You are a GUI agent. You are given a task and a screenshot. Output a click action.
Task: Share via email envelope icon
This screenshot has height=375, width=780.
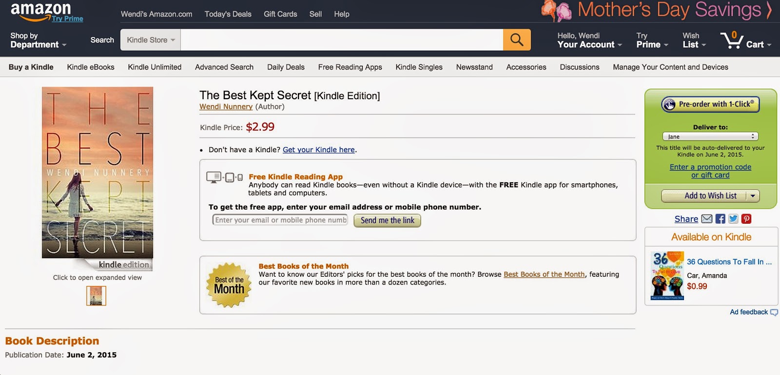point(707,219)
